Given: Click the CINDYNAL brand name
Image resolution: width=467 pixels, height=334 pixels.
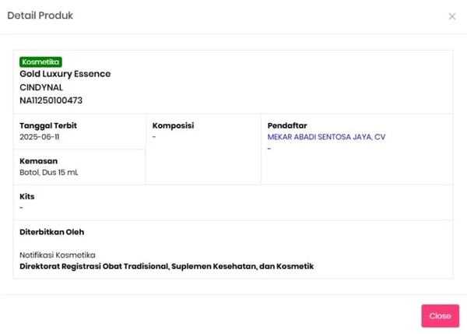Looking at the screenshot, I should pos(41,87).
